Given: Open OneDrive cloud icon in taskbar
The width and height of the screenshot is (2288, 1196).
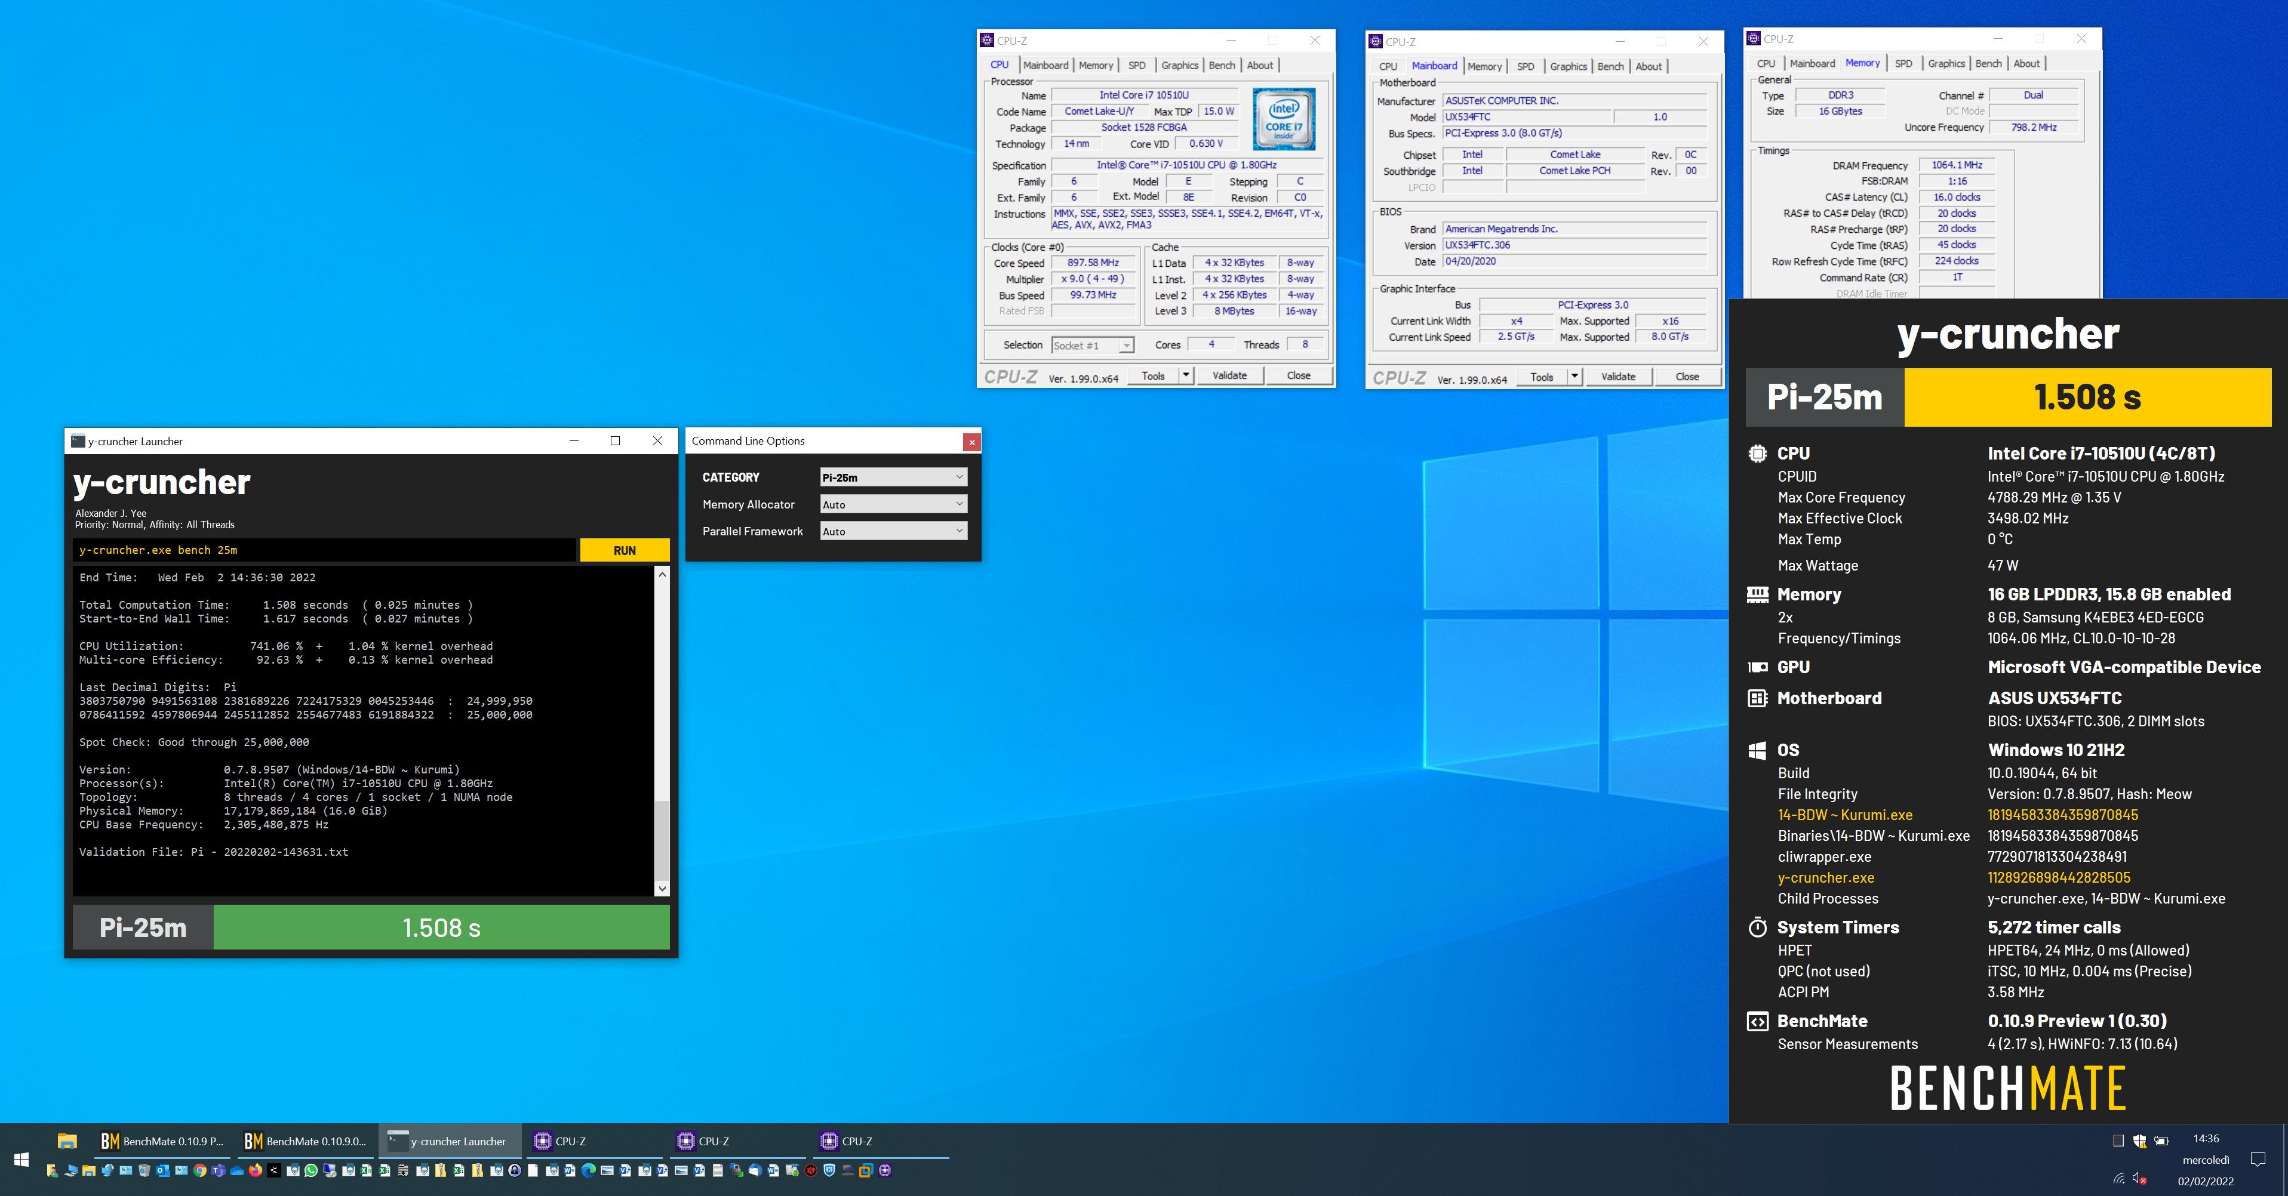Looking at the screenshot, I should (237, 1170).
